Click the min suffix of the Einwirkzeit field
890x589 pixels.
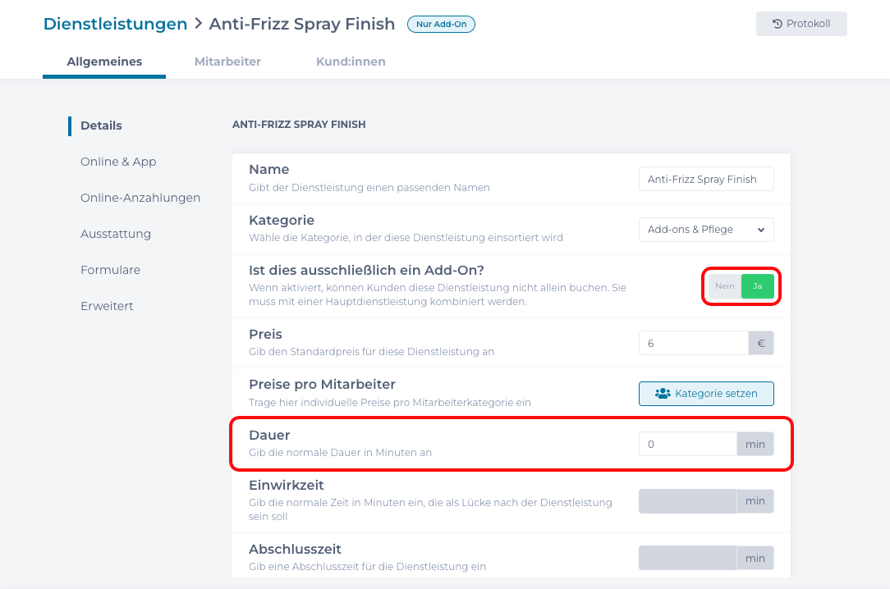(755, 500)
